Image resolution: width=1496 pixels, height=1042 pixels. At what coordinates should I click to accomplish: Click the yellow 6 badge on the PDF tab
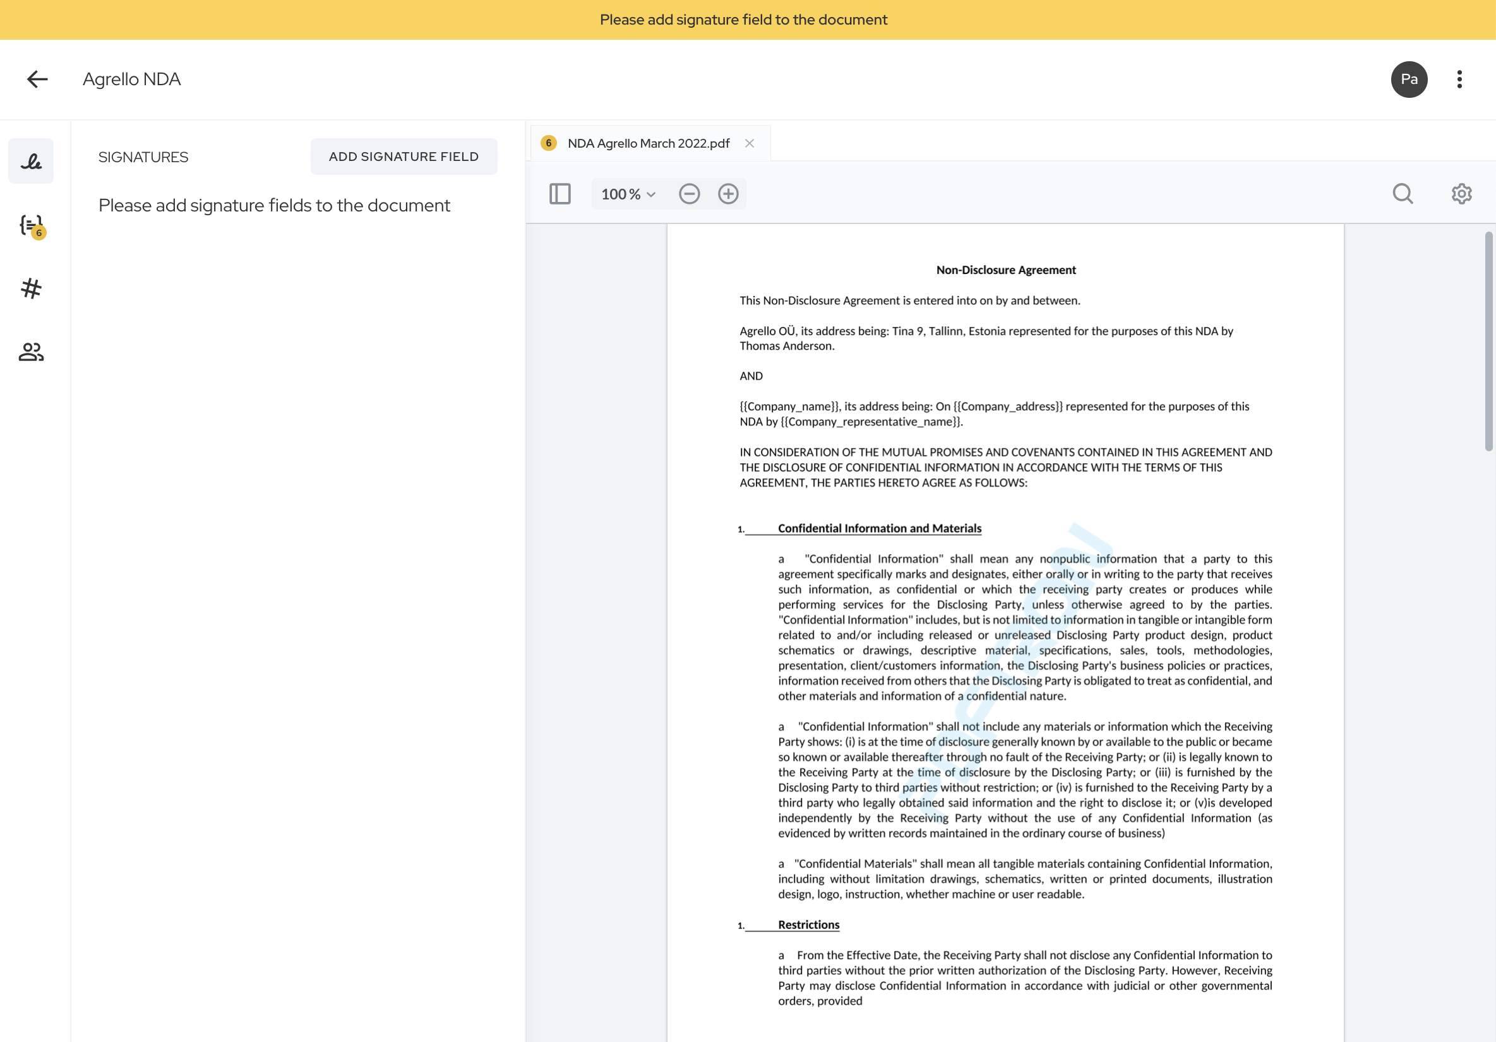(x=549, y=143)
